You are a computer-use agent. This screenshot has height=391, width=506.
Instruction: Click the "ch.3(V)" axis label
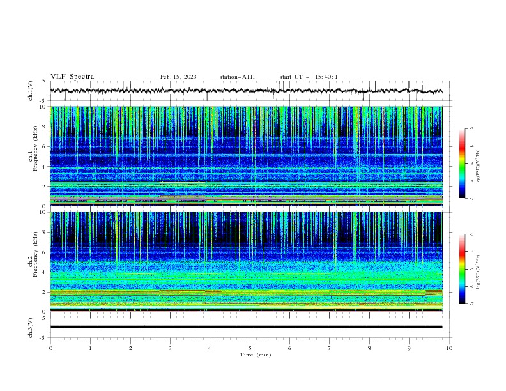[31, 328]
